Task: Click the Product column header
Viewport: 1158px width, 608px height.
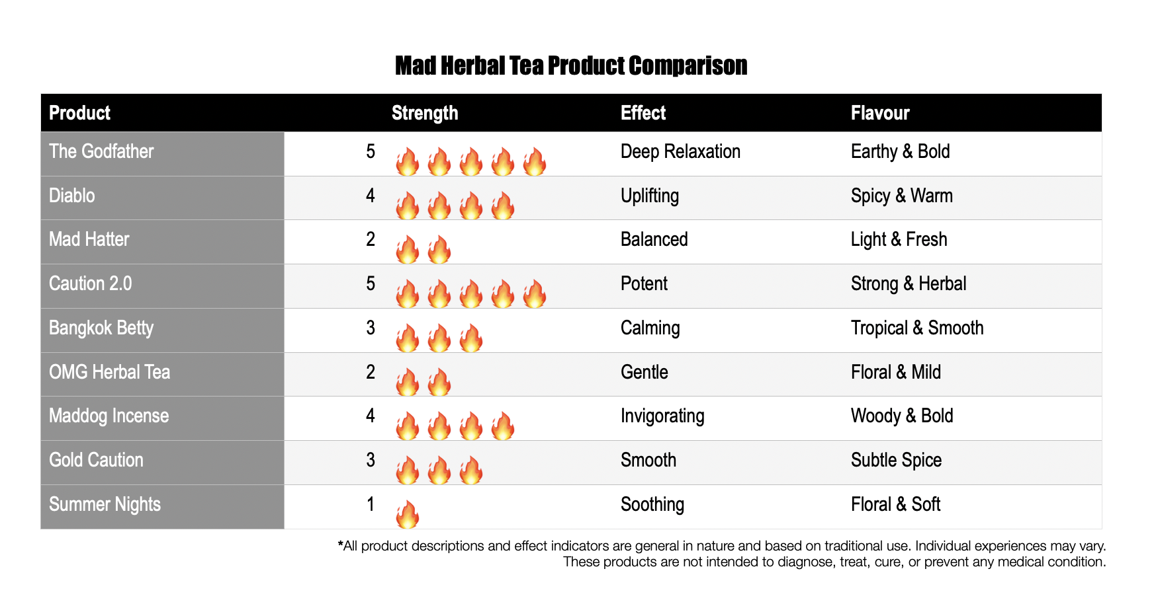Action: coord(79,113)
